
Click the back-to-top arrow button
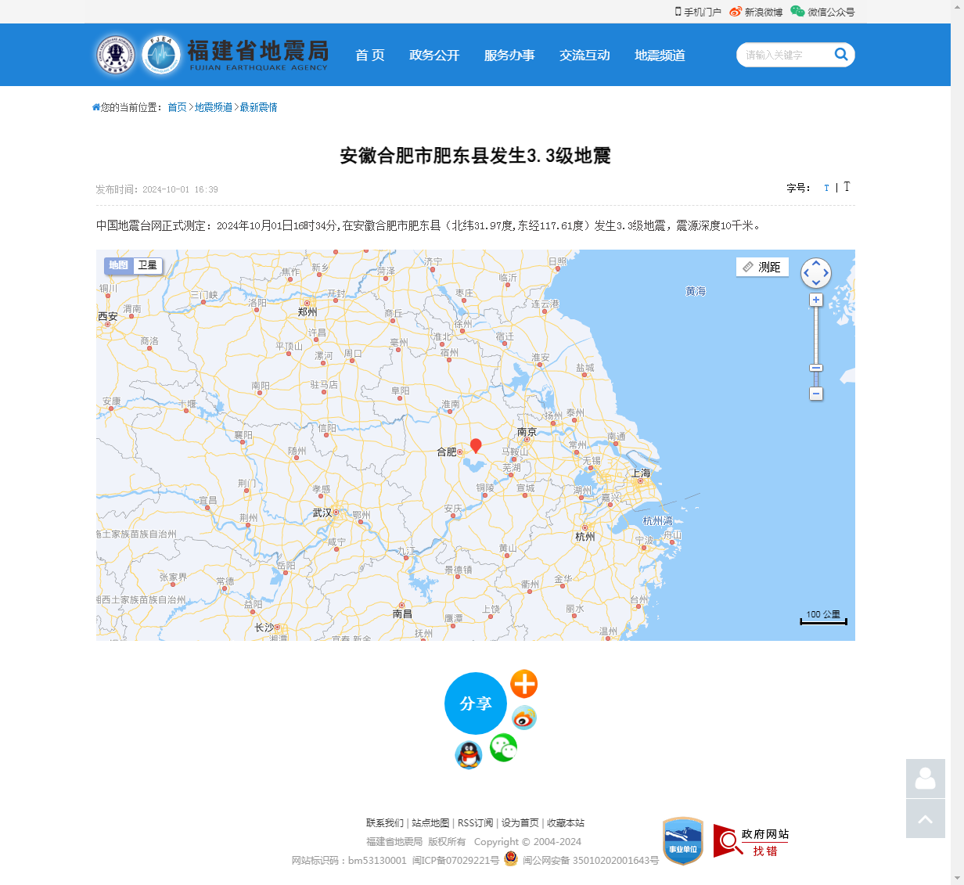(x=925, y=818)
